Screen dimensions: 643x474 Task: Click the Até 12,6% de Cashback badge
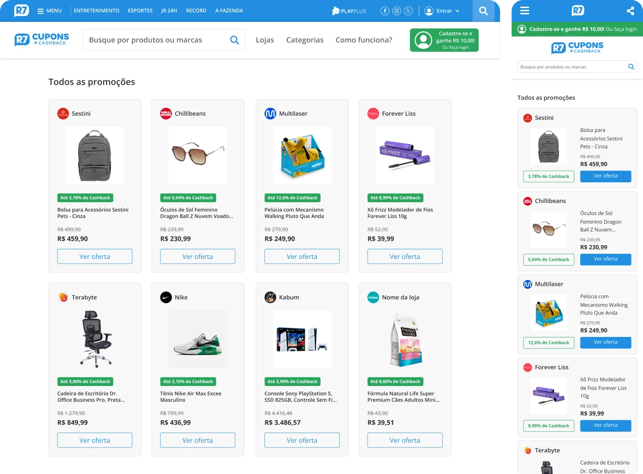pyautogui.click(x=292, y=197)
